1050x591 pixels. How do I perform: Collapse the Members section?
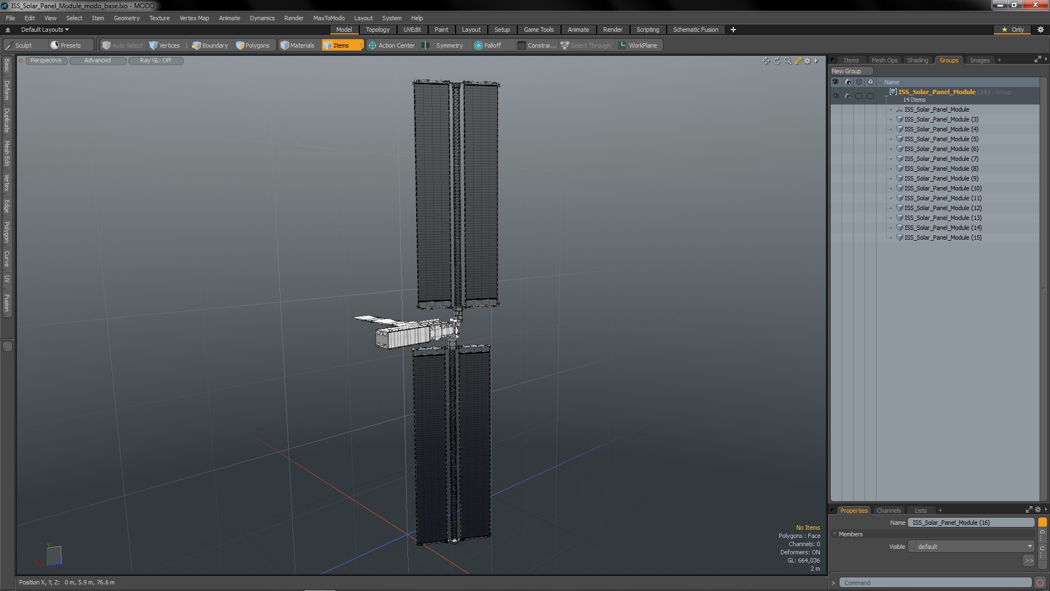[835, 534]
